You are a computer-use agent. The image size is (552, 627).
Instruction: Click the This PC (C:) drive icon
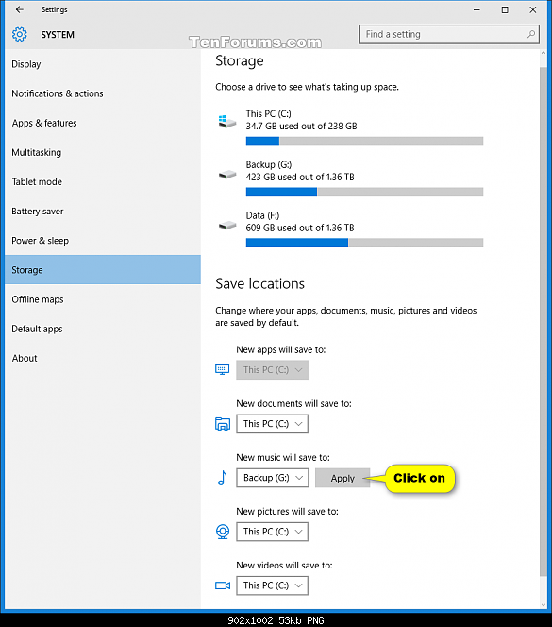click(x=227, y=121)
